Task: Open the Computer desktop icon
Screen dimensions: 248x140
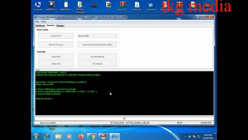Action: click(38, 6)
